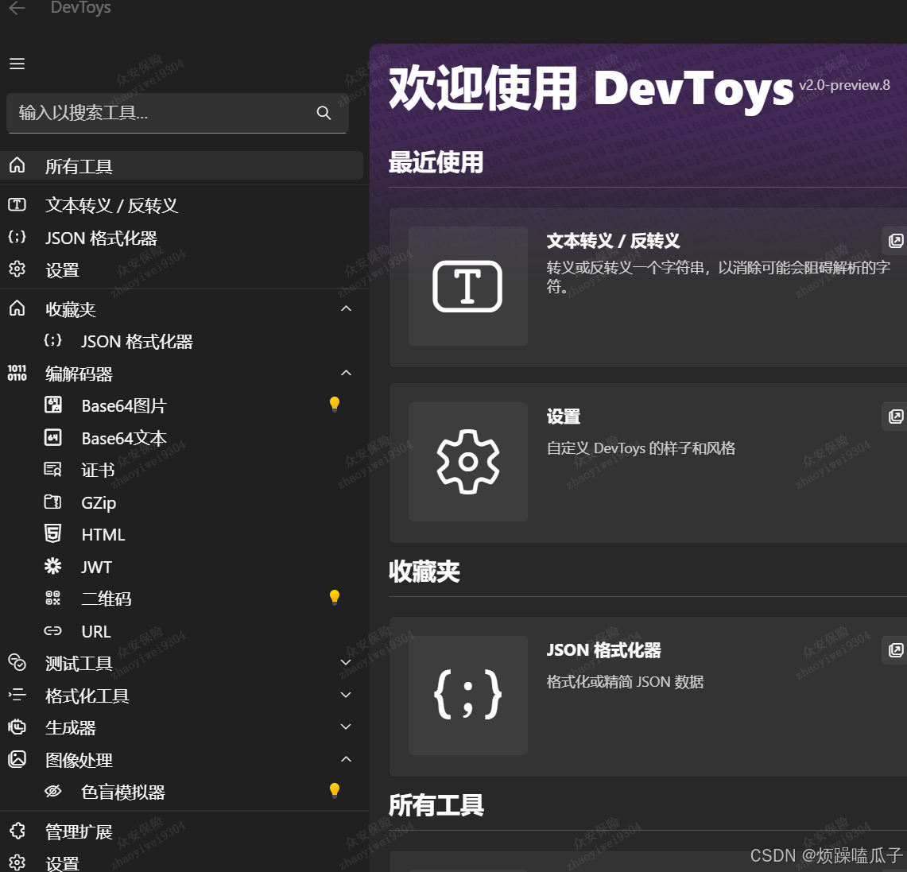Click the large gear icon thumbnail
Viewport: 907px width, 872px height.
point(468,462)
